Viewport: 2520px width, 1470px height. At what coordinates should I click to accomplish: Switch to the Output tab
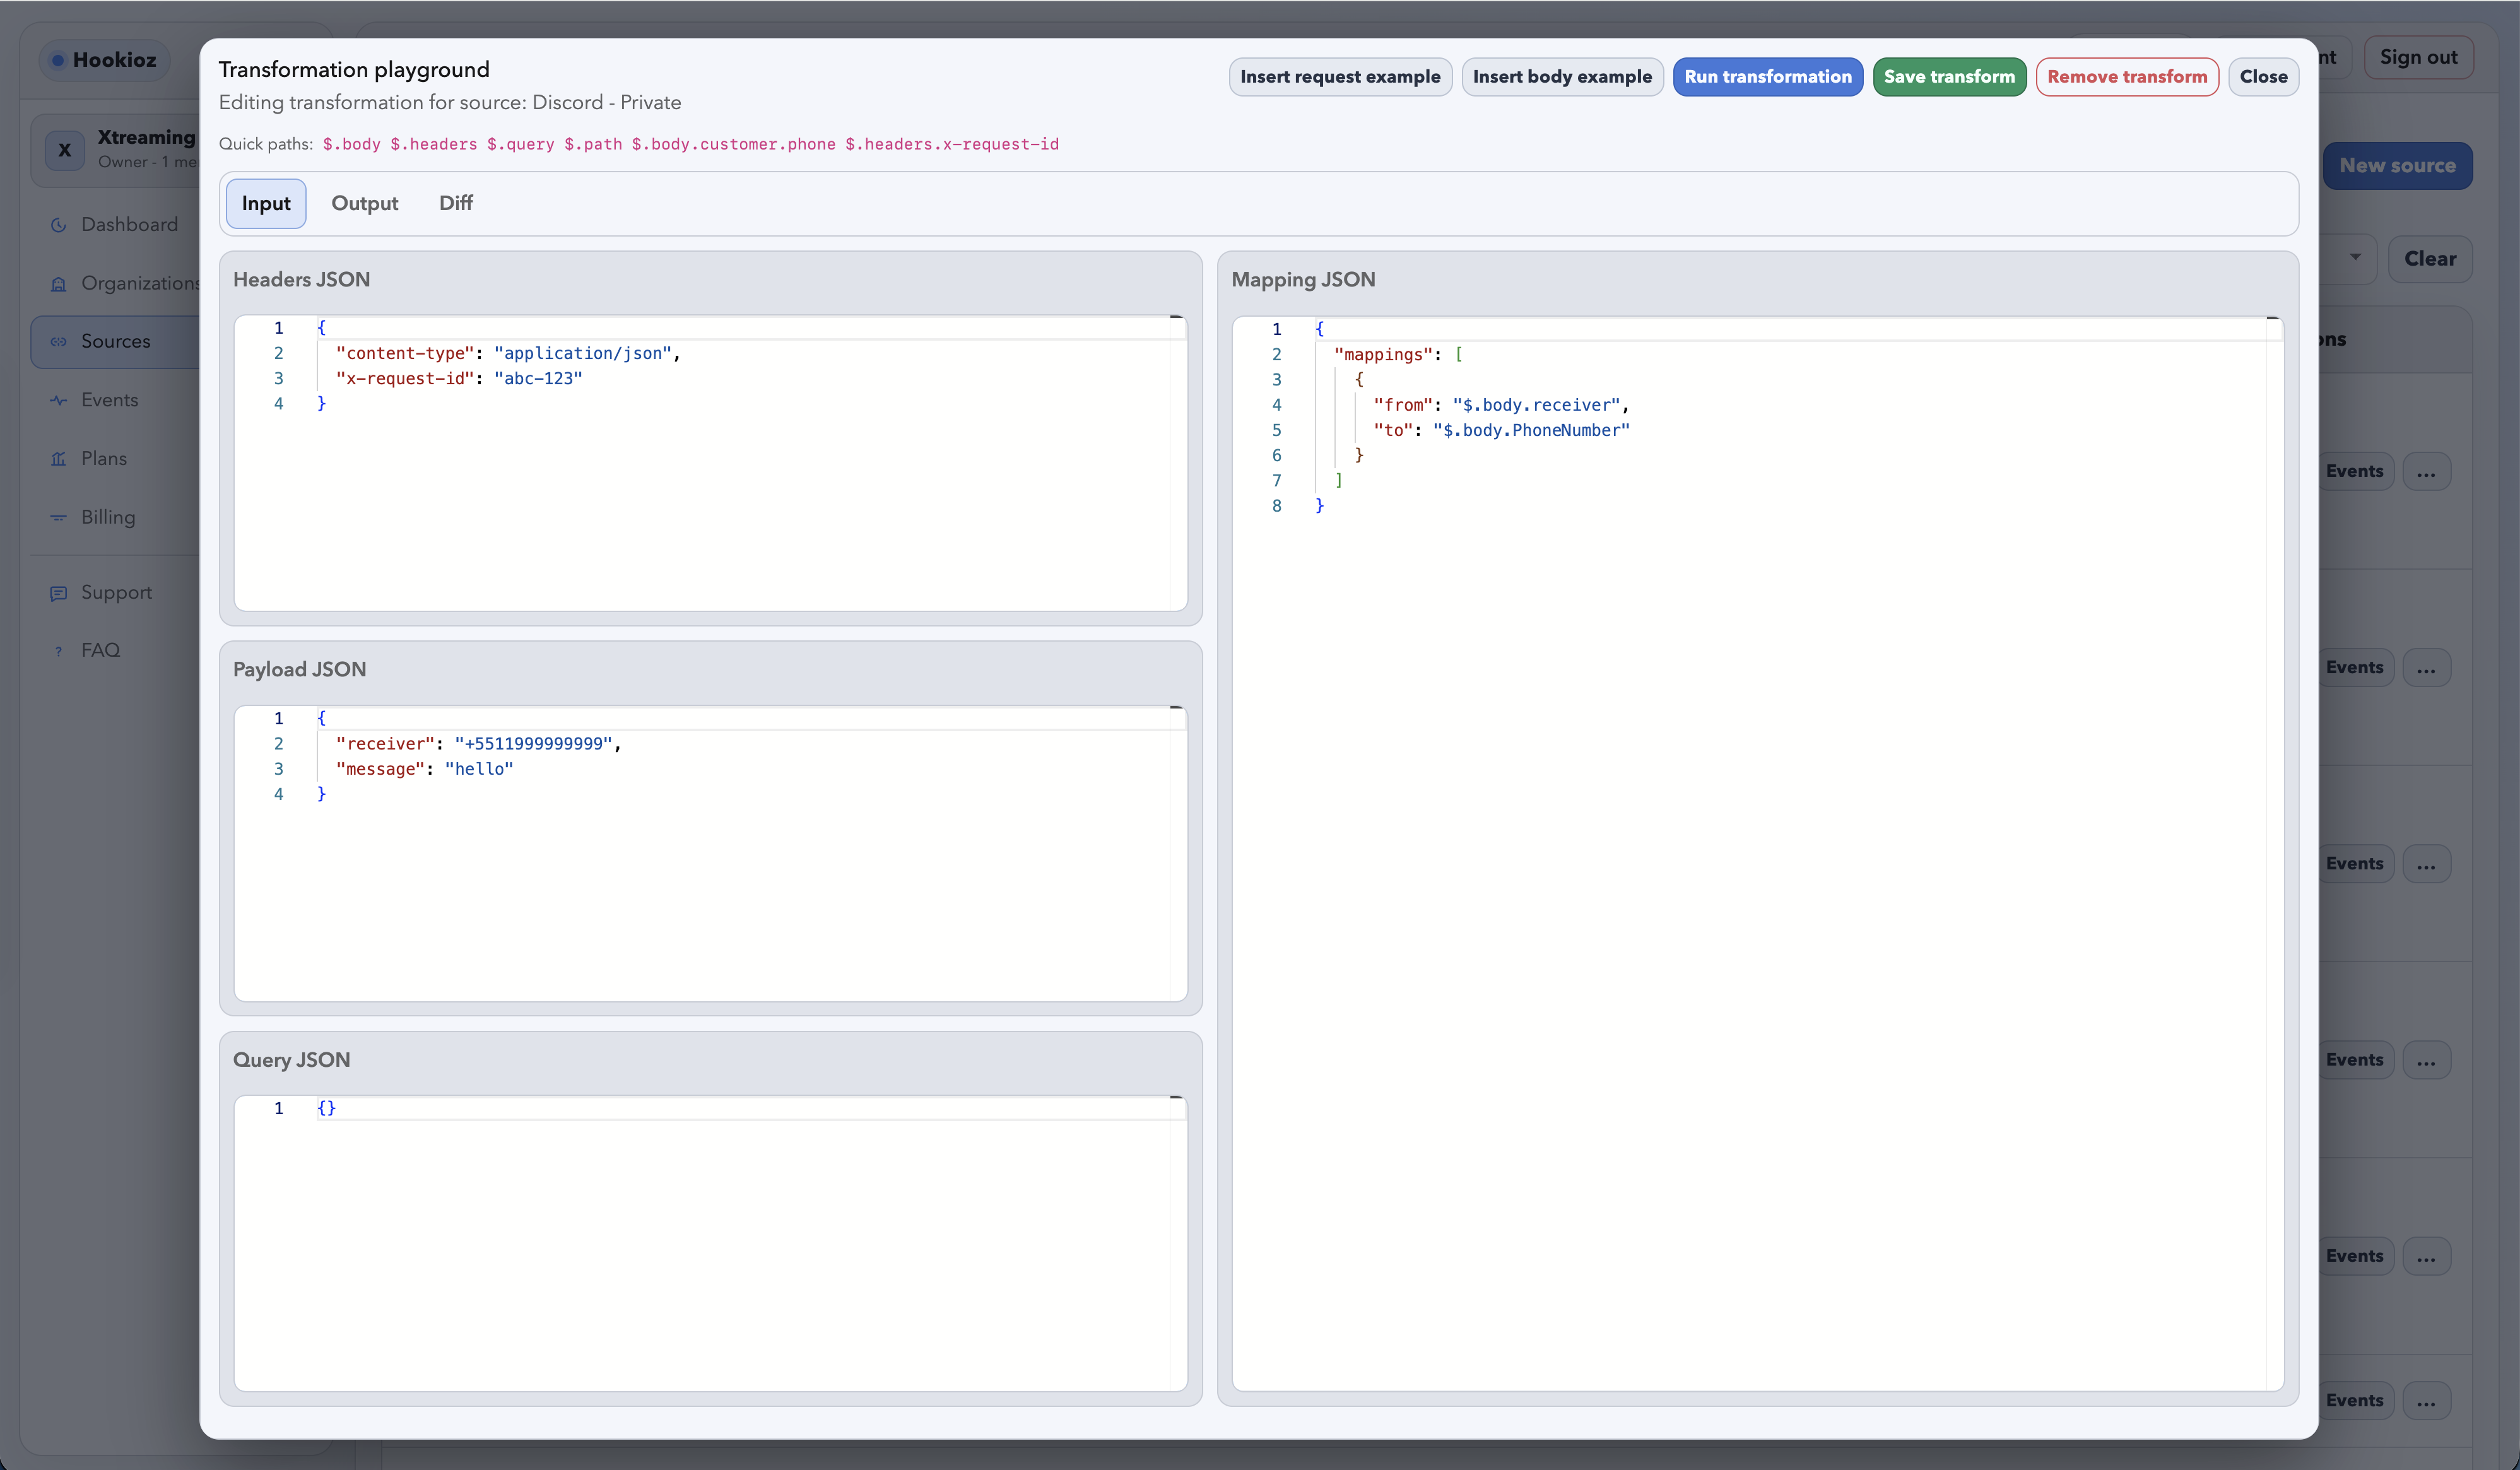364,203
